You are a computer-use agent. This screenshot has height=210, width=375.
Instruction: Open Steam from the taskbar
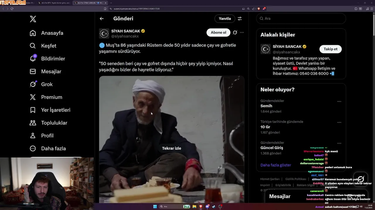click(x=214, y=206)
